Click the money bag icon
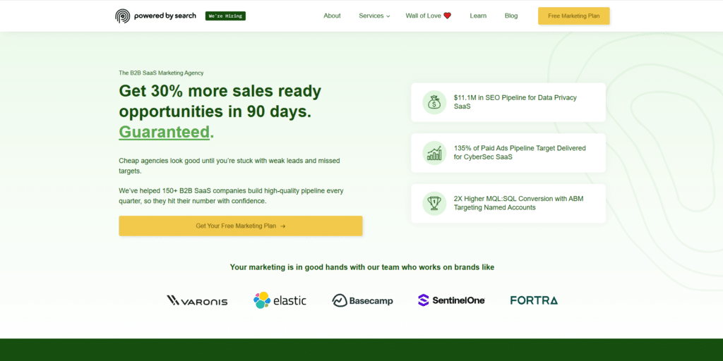Image resolution: width=723 pixels, height=361 pixels. [x=434, y=102]
